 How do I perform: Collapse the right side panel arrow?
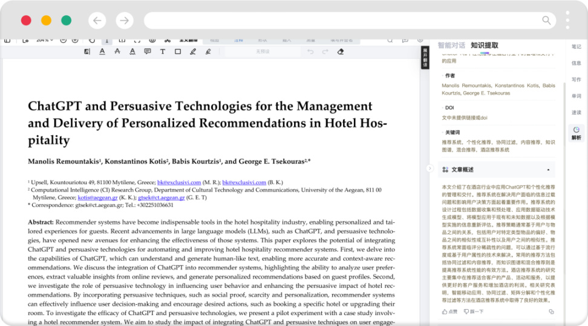coord(430,168)
